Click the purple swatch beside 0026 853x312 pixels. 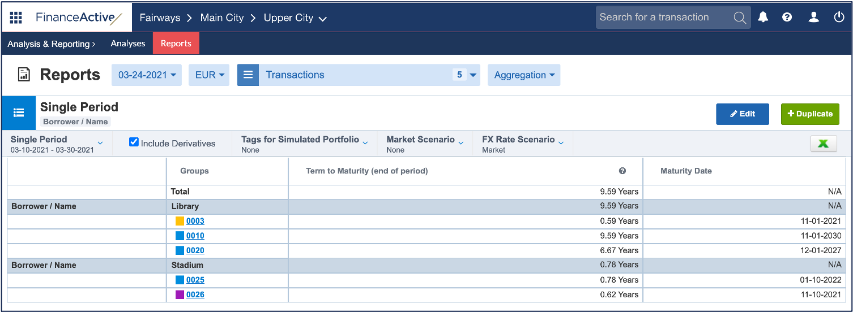pos(180,294)
